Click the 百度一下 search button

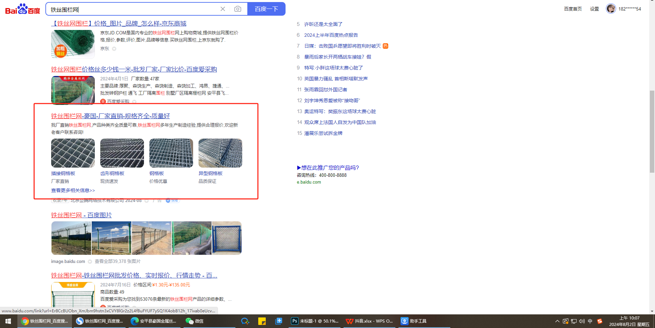(x=266, y=9)
